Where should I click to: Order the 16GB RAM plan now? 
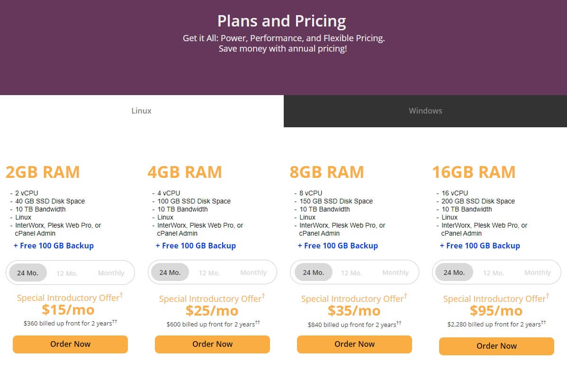pyautogui.click(x=496, y=346)
